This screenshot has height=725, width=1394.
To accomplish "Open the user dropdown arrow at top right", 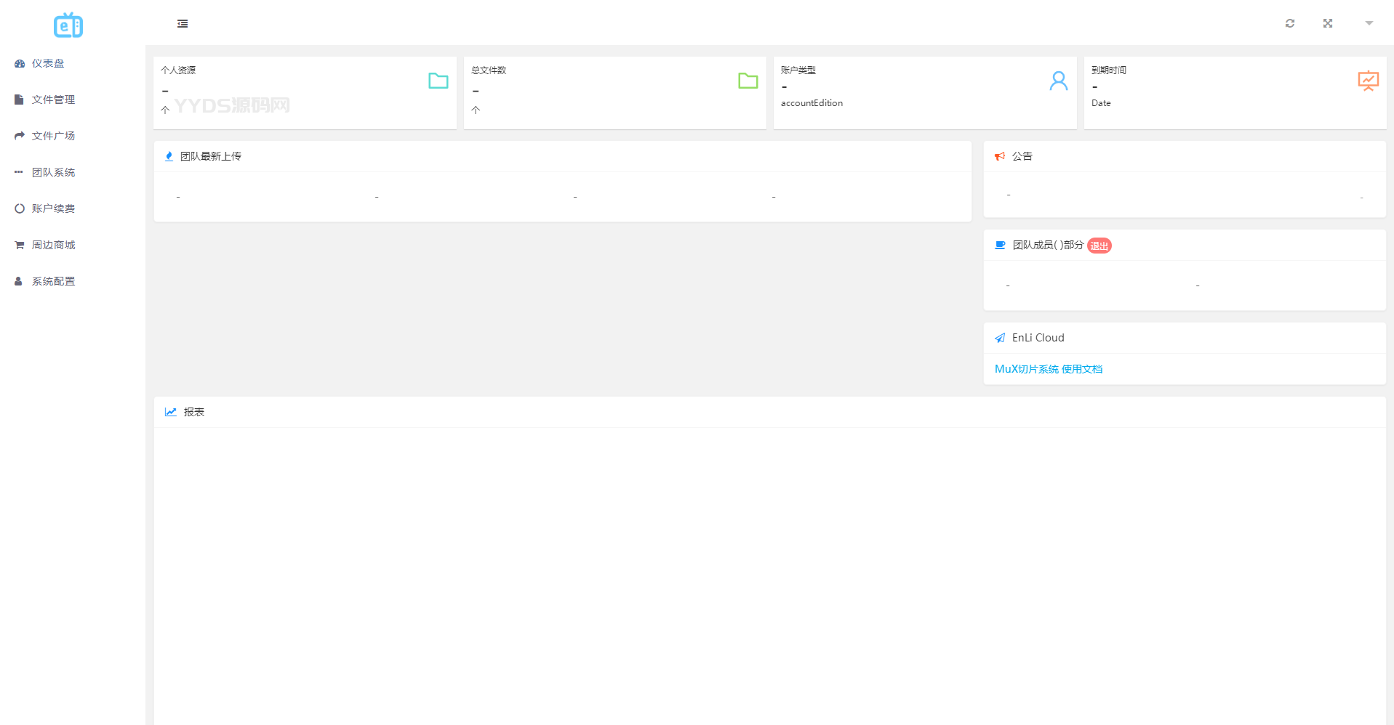I will tap(1369, 23).
